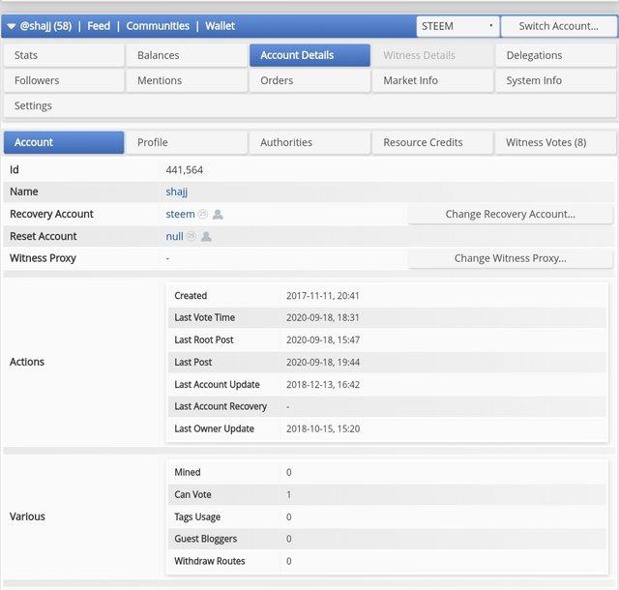Click Change Recovery Account button
Image resolution: width=619 pixels, height=590 pixels.
510,214
